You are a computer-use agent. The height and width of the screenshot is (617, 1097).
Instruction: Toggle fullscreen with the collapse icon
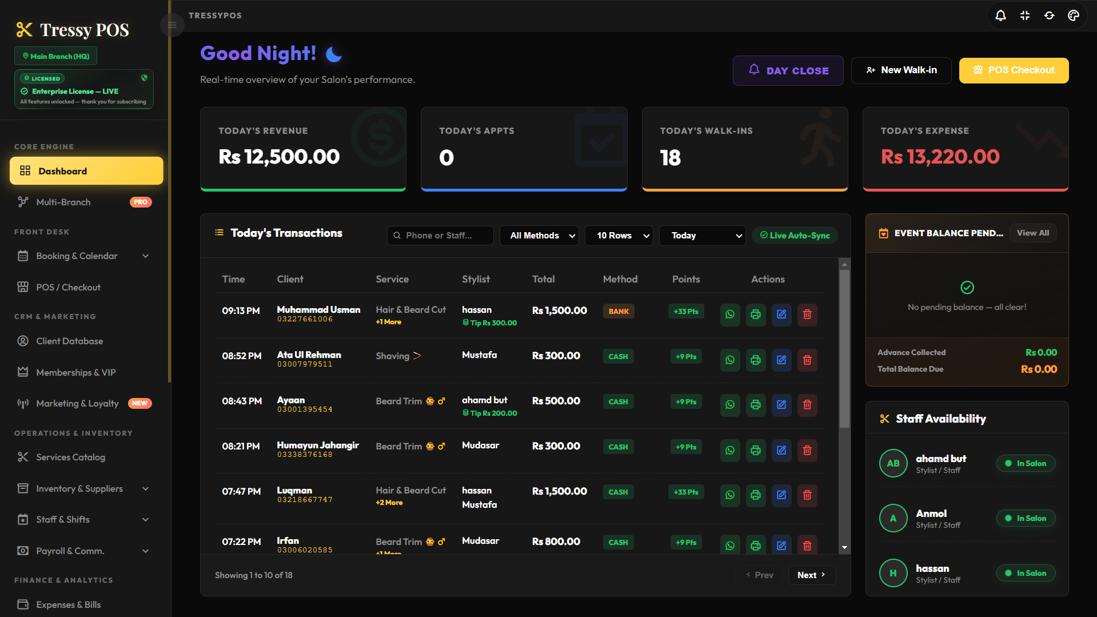coord(1025,15)
